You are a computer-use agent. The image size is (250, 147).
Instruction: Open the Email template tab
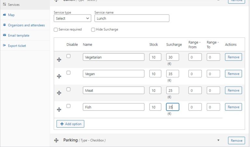pyautogui.click(x=25, y=35)
